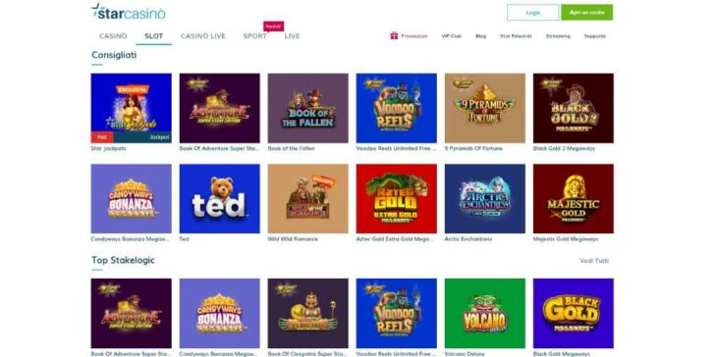Launch the Ted slot game

pos(220,198)
